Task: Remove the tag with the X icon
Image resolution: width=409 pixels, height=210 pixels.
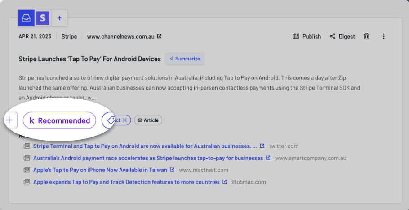Action: pyautogui.click(x=124, y=120)
